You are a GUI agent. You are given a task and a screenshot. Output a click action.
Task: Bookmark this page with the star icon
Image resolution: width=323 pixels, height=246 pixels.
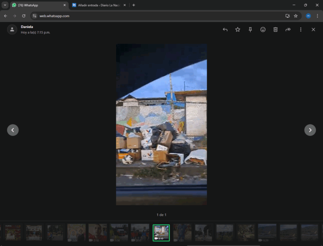pos(296,16)
